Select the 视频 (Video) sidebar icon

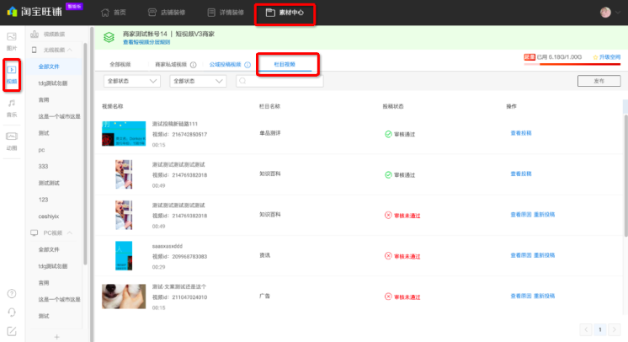point(12,74)
